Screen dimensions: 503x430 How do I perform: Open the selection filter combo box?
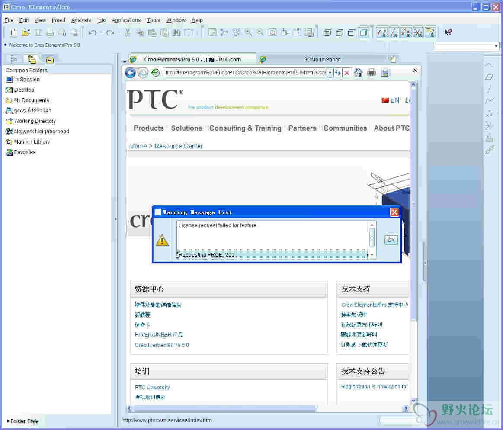(x=466, y=46)
